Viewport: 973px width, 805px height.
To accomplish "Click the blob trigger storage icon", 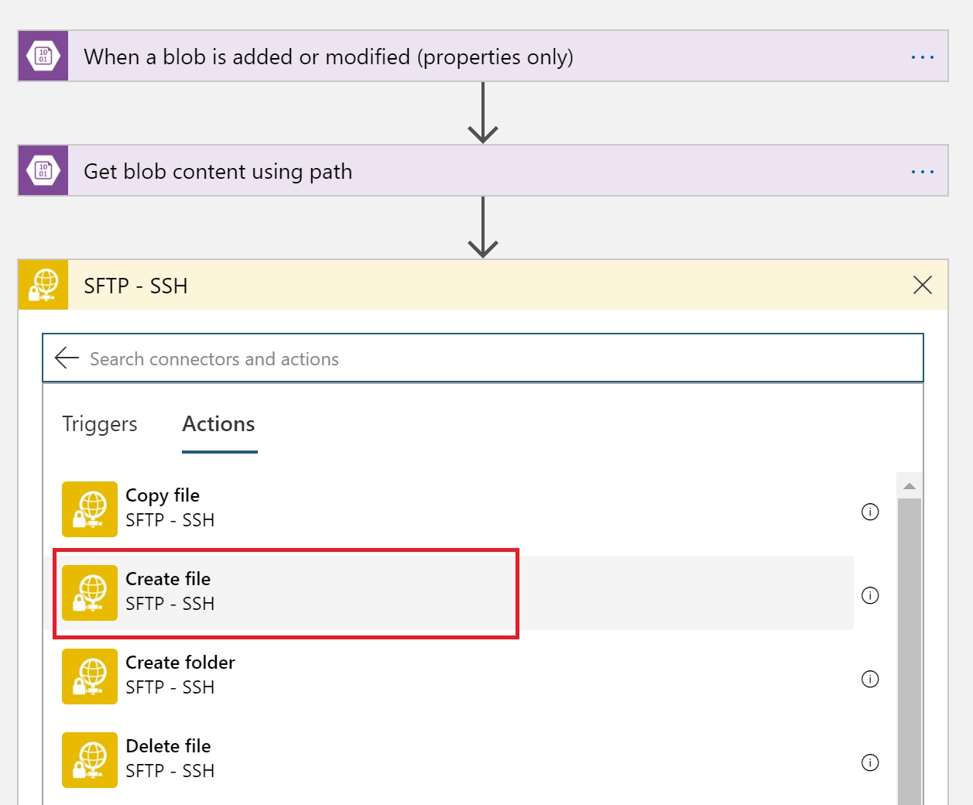I will 43,57.
